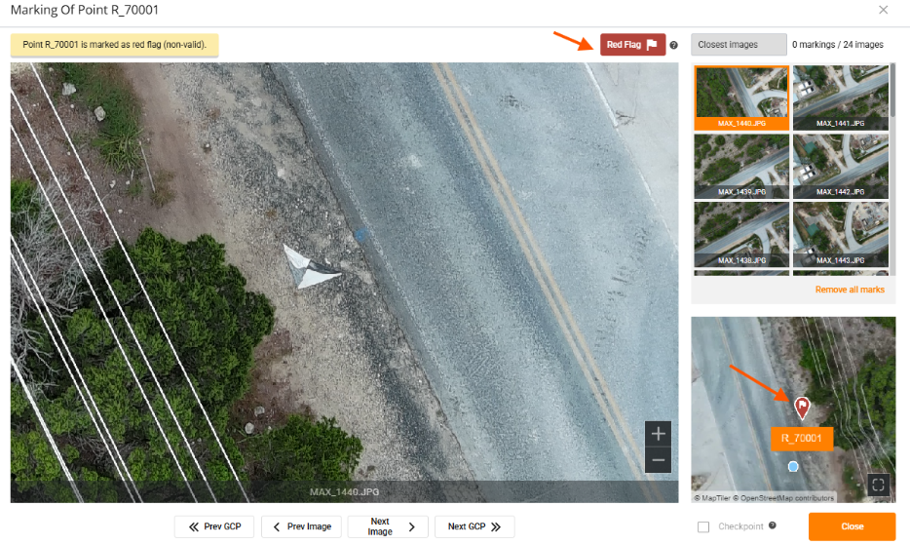This screenshot has width=910, height=545.
Task: Click the blue dot on the minimap
Action: (793, 467)
